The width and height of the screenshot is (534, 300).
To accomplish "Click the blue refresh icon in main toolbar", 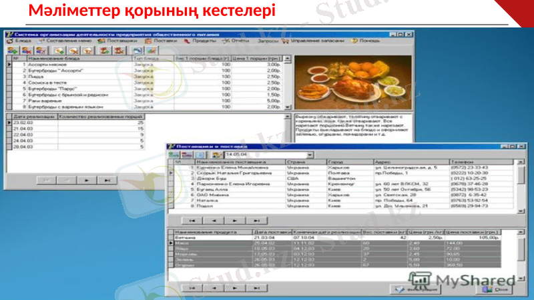I will click(x=138, y=51).
